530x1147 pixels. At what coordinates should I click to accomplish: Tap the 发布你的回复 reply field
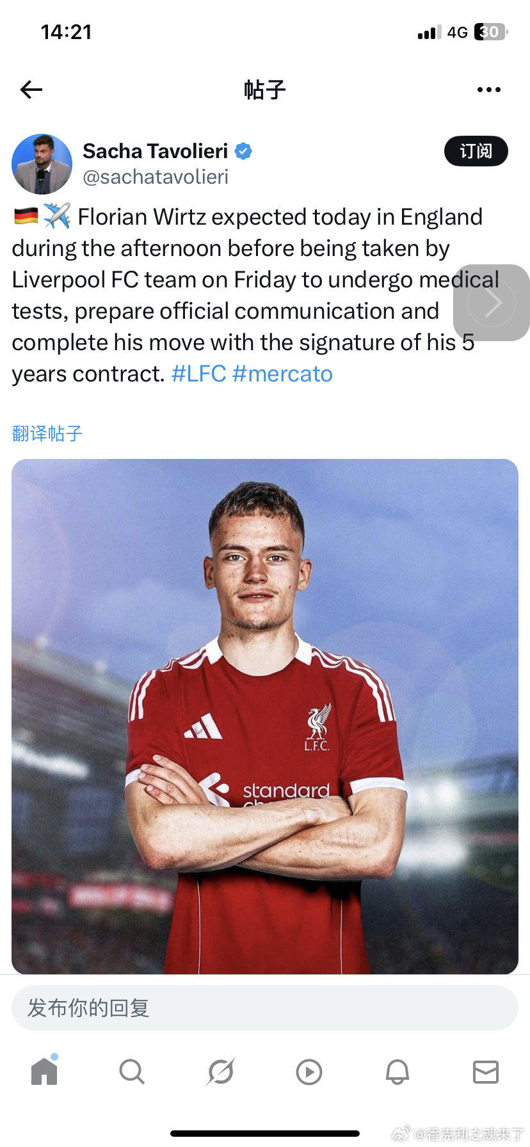click(x=265, y=1008)
